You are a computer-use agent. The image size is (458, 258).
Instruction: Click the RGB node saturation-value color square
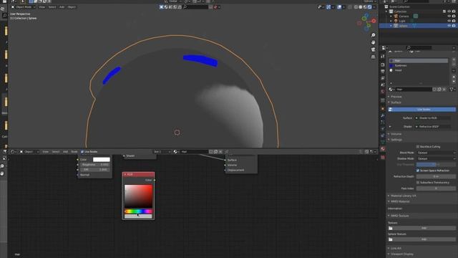click(138, 196)
